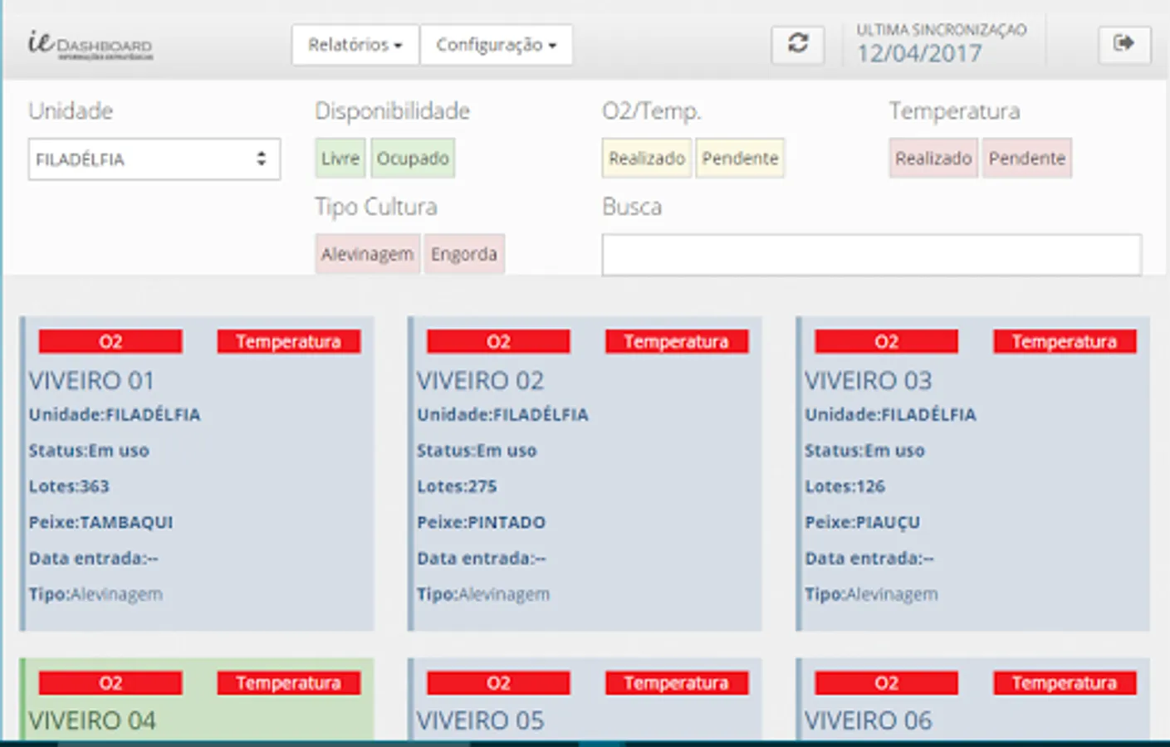Toggle the Engorda culture filter
Screen dimensions: 1170x747
(464, 254)
